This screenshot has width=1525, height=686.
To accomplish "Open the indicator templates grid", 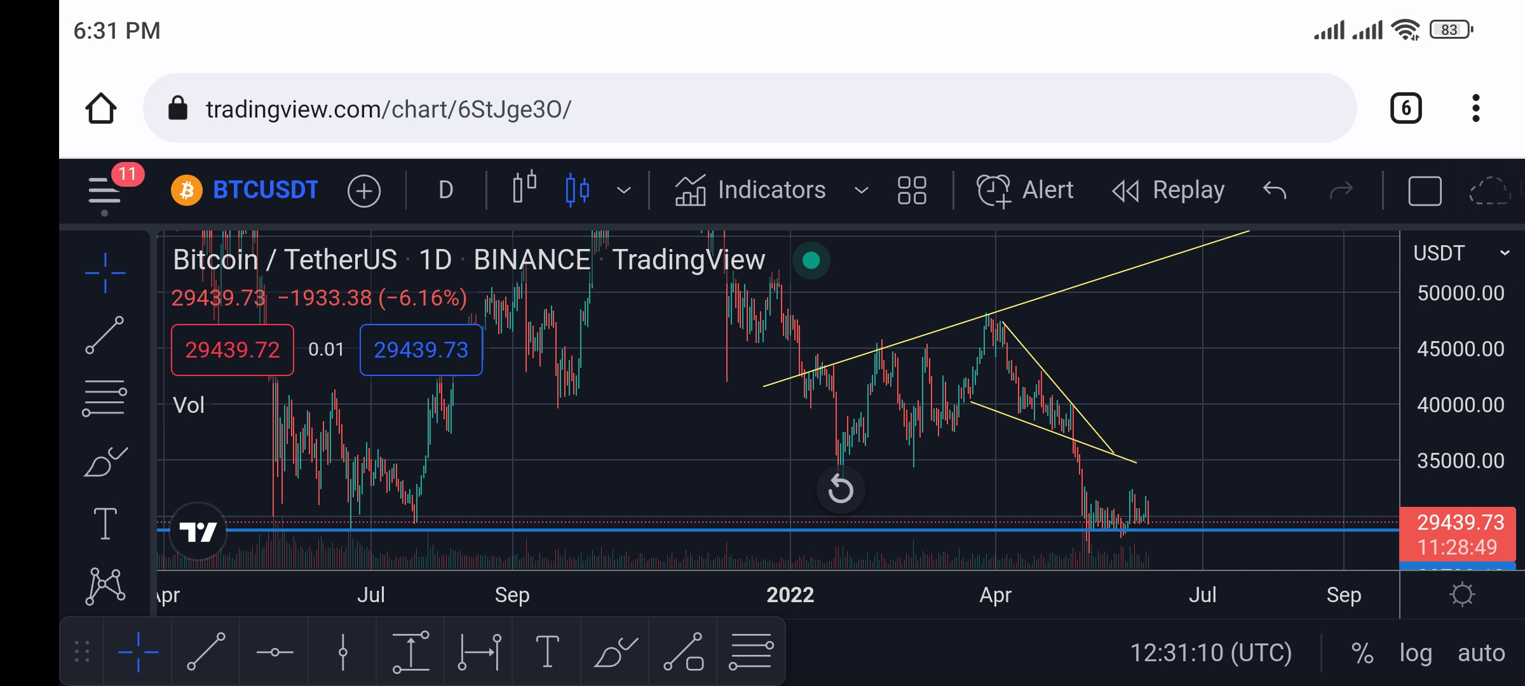I will pyautogui.click(x=912, y=190).
